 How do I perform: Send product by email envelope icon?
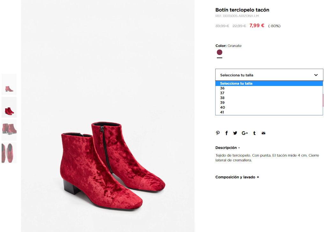263,133
